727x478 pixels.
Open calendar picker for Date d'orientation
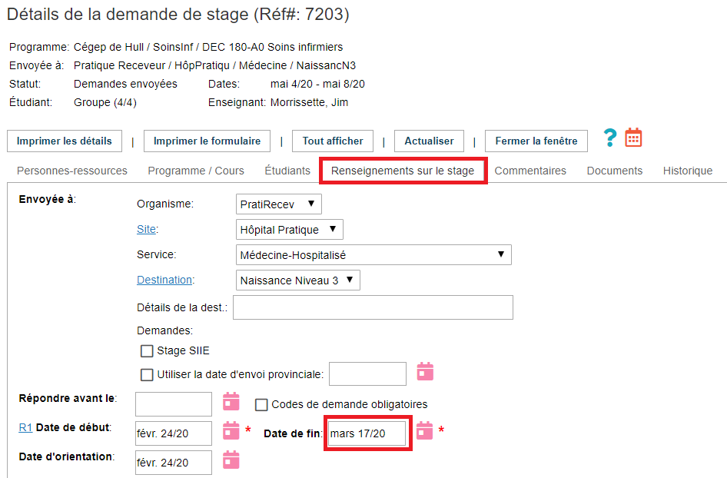click(231, 460)
